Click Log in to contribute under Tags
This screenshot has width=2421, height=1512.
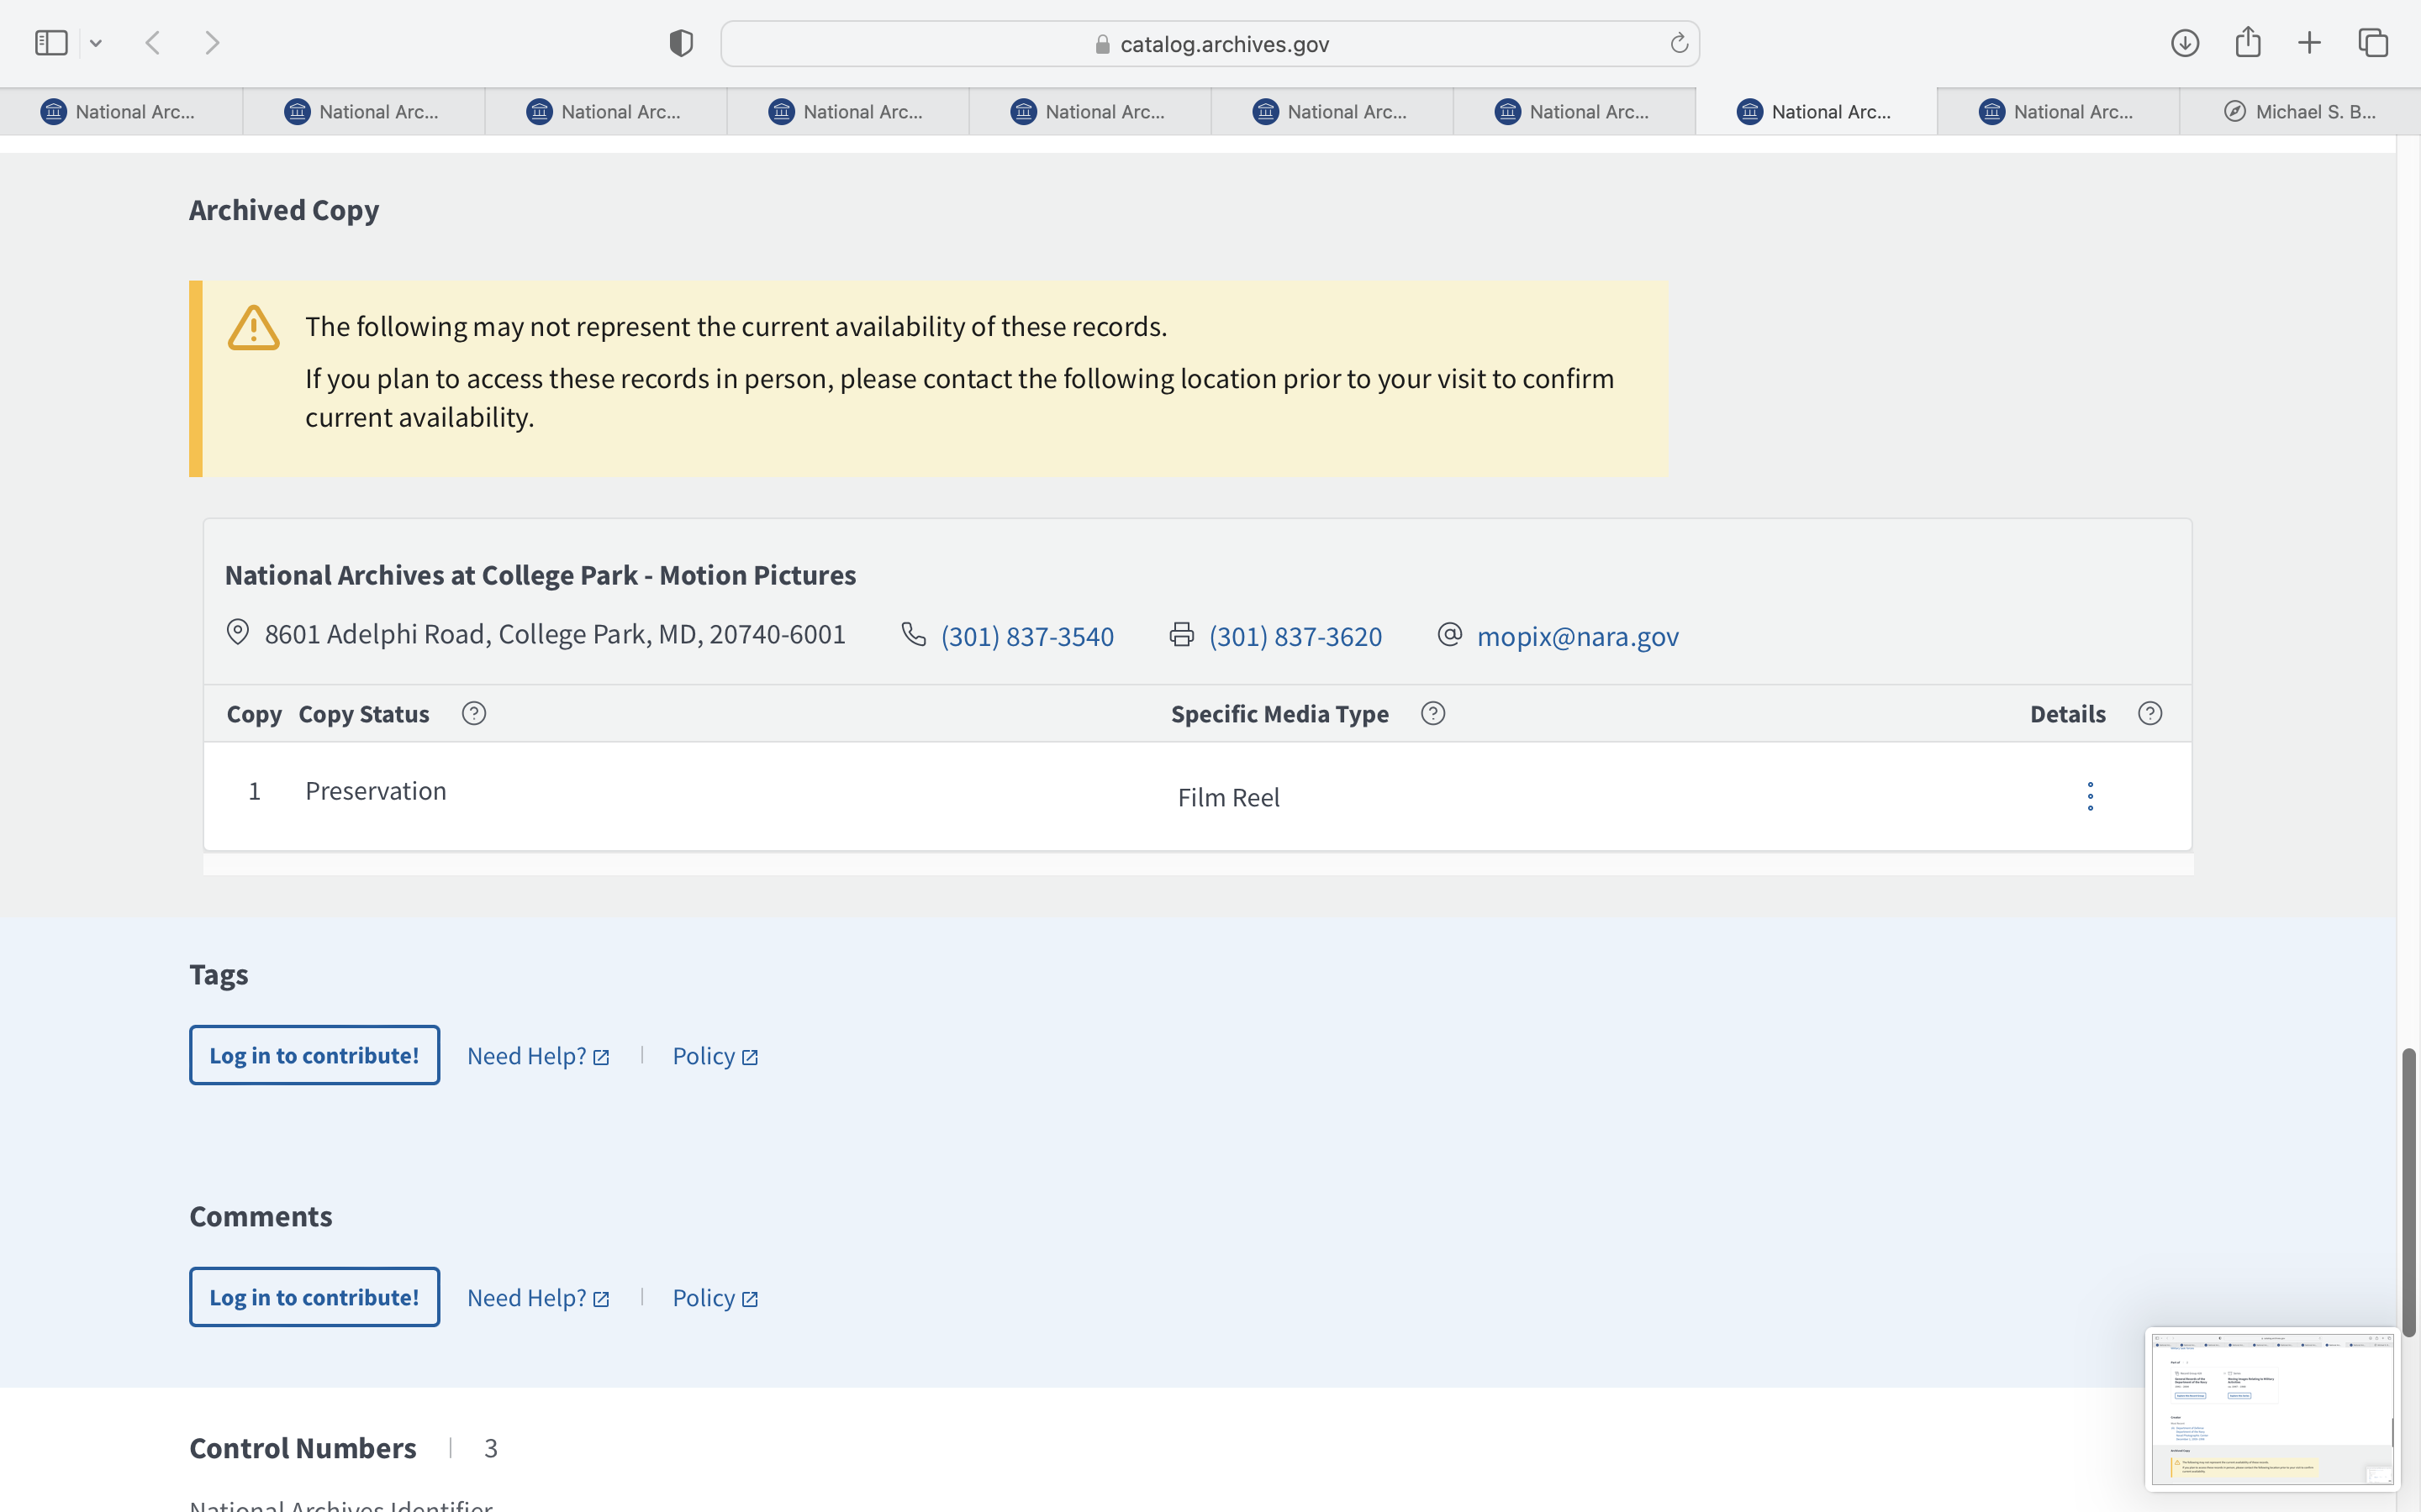[314, 1055]
